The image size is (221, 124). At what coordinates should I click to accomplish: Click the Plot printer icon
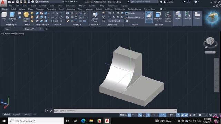[33, 2]
